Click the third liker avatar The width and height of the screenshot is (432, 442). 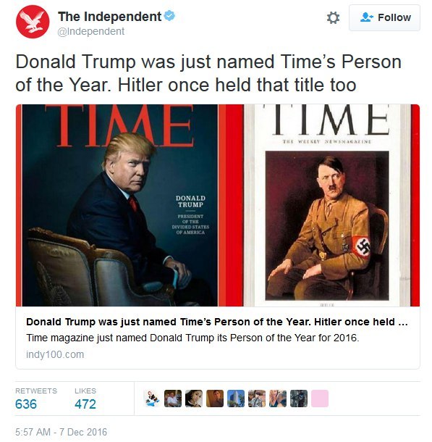(x=194, y=399)
